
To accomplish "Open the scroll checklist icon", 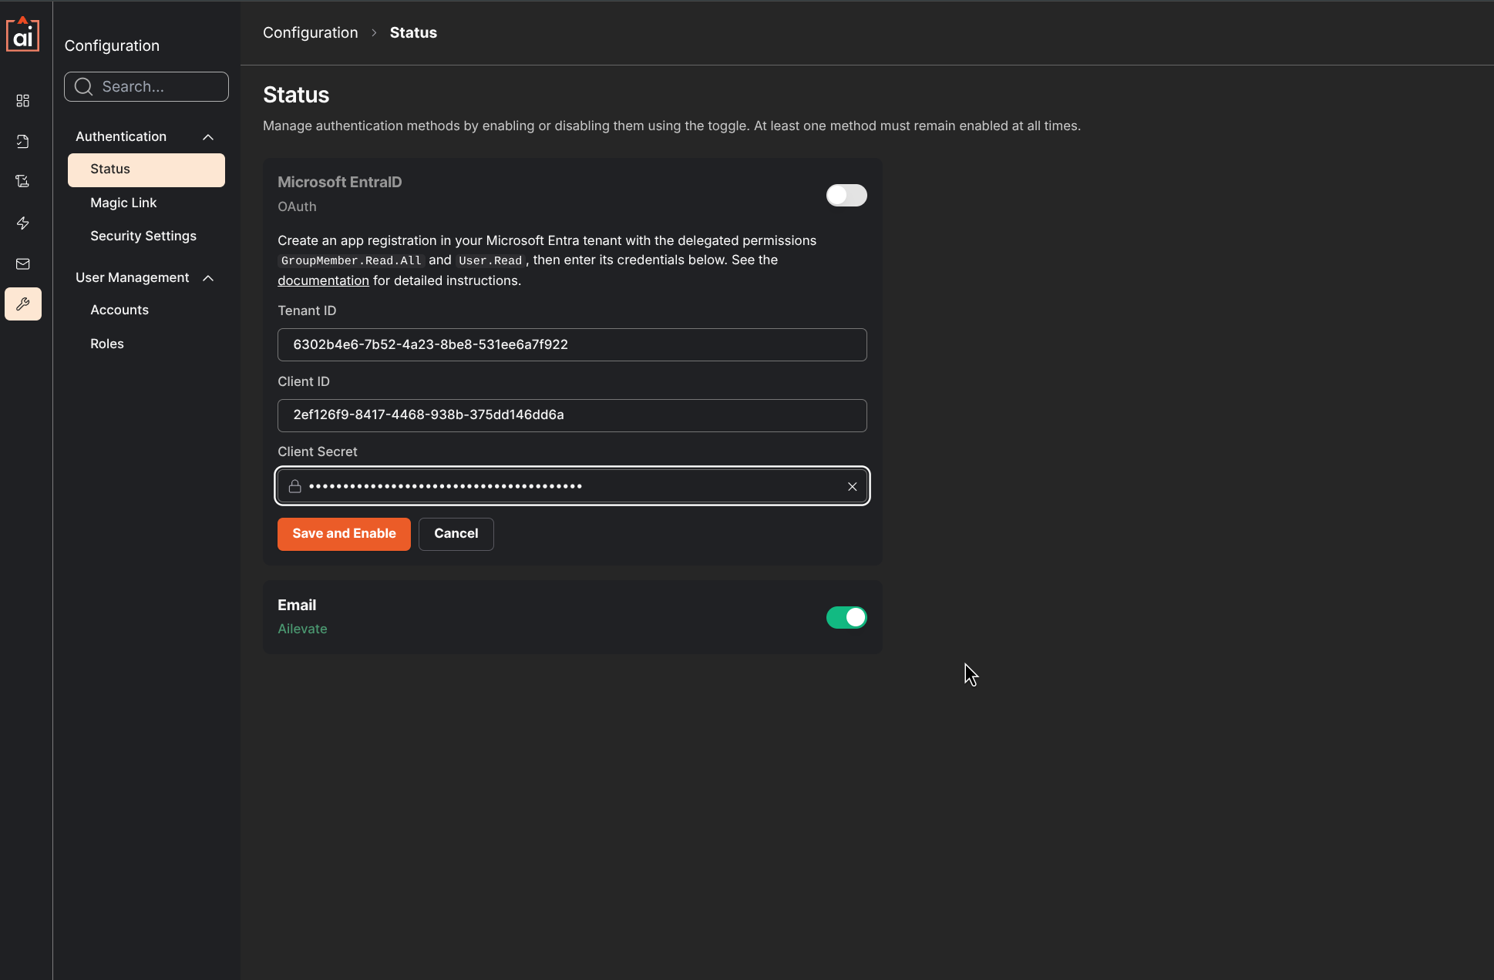I will (x=23, y=182).
